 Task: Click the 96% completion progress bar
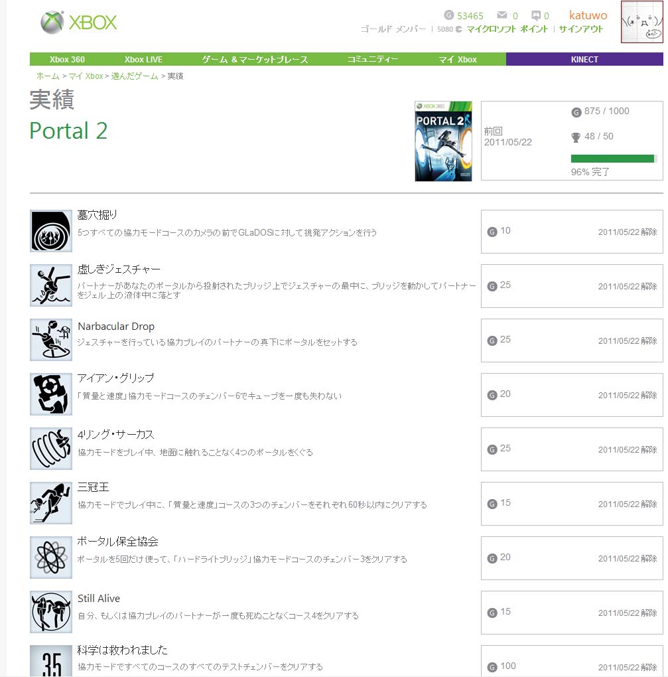pos(614,159)
